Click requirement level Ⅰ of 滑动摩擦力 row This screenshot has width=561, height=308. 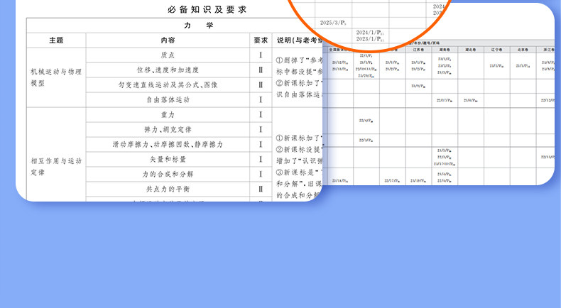click(261, 145)
